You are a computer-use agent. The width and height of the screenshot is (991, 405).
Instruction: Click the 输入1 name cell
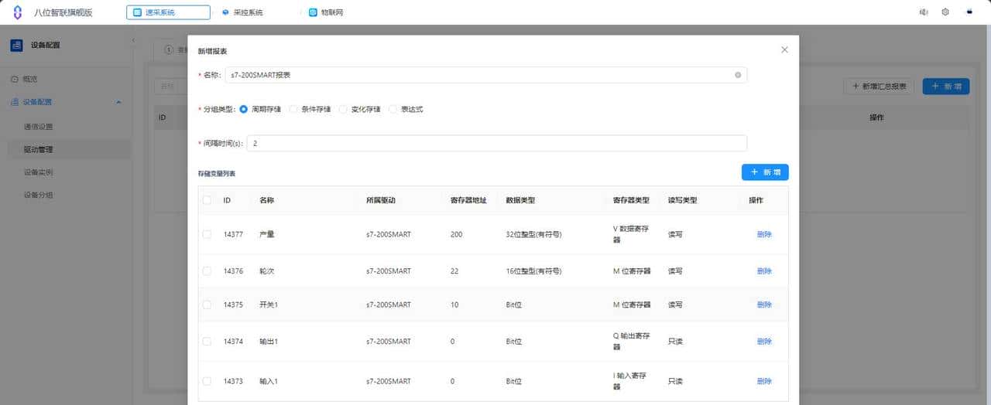click(269, 381)
